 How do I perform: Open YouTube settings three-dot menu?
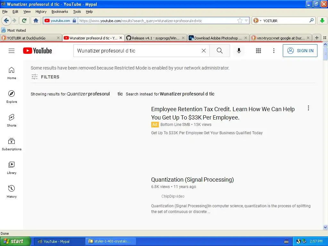(x=274, y=51)
